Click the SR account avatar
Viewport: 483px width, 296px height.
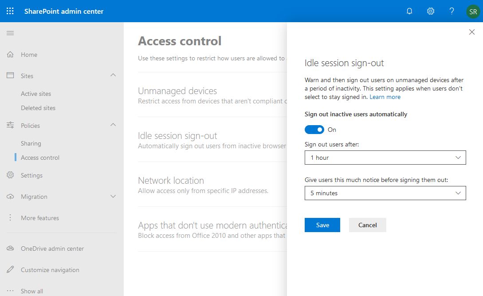(473, 12)
